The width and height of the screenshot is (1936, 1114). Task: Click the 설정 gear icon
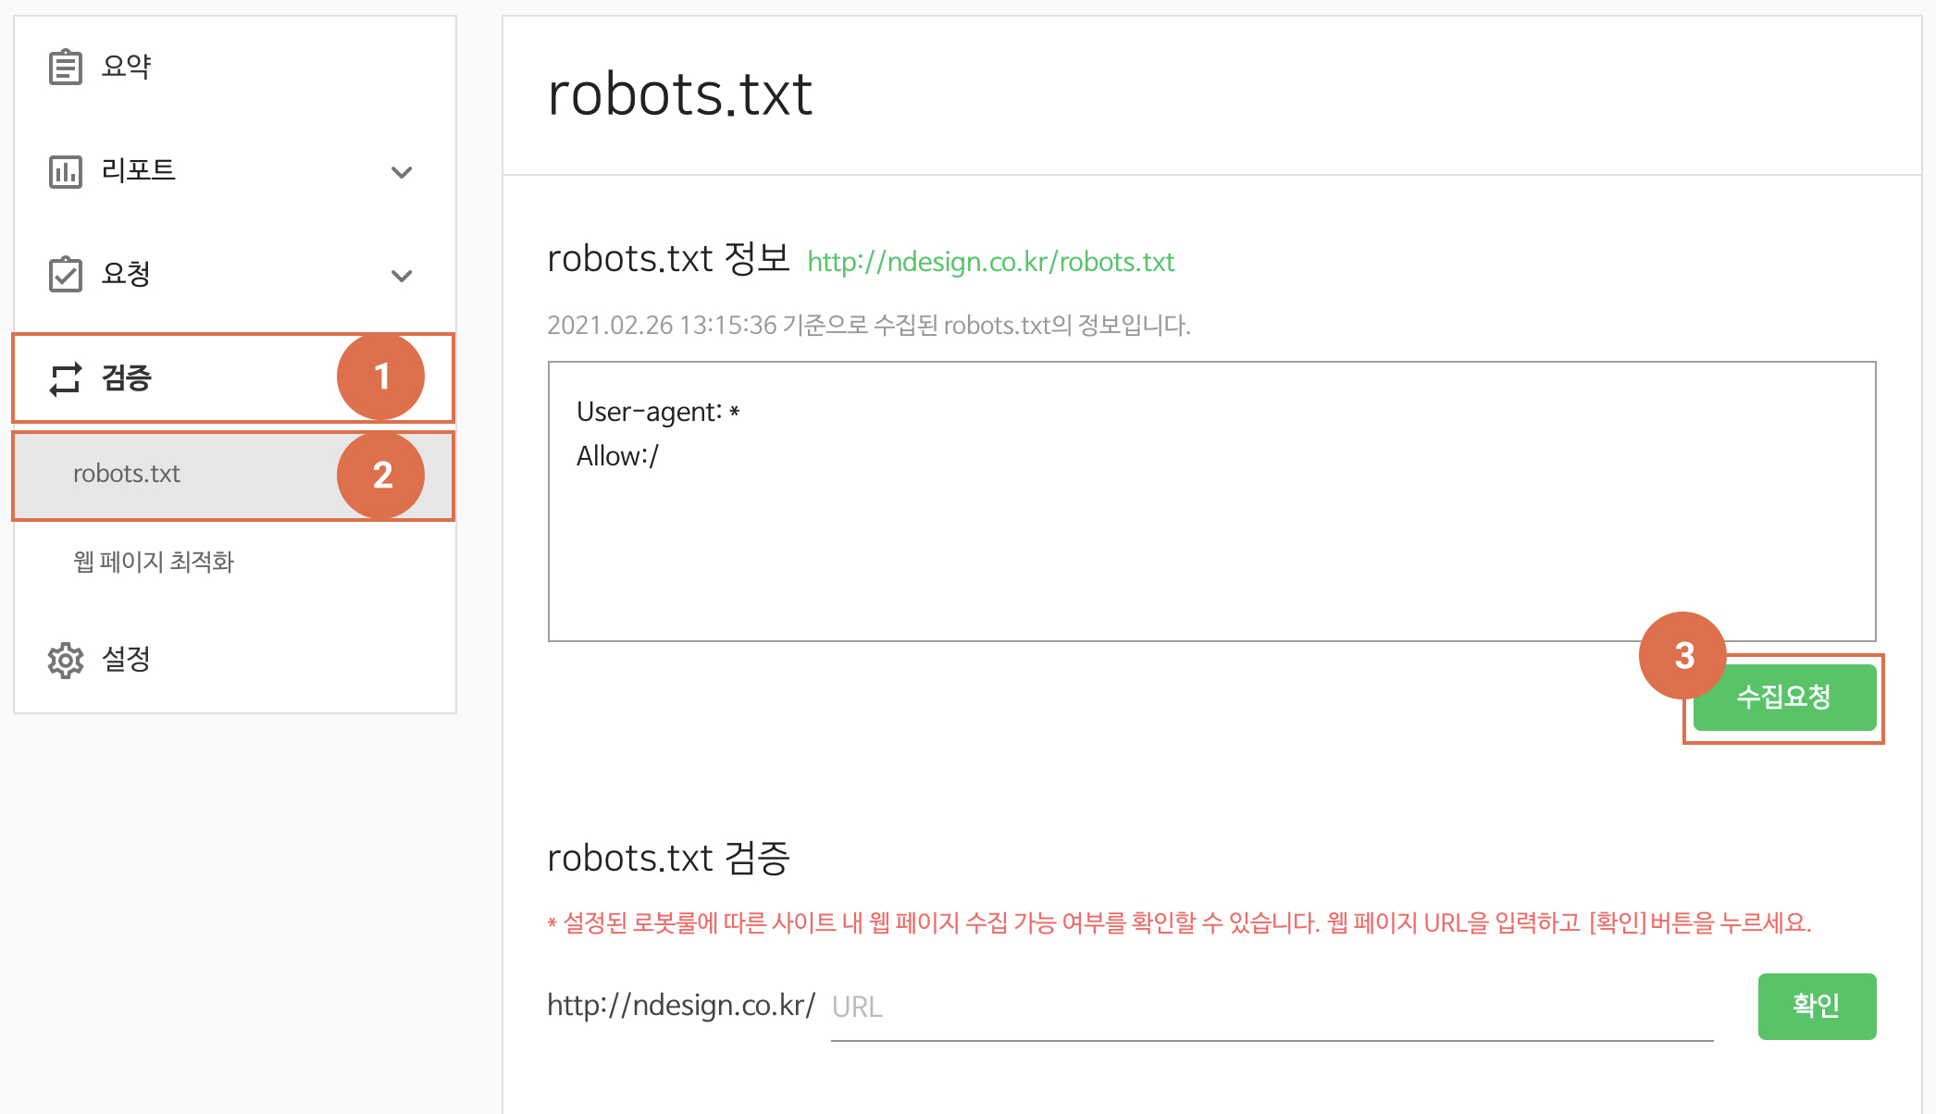coord(65,660)
